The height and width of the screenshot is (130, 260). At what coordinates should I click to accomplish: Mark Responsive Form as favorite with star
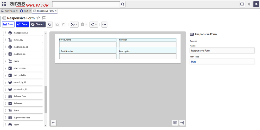38,18
